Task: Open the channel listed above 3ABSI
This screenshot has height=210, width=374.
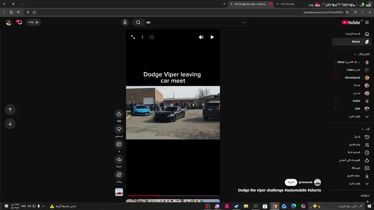Action: [352, 93]
